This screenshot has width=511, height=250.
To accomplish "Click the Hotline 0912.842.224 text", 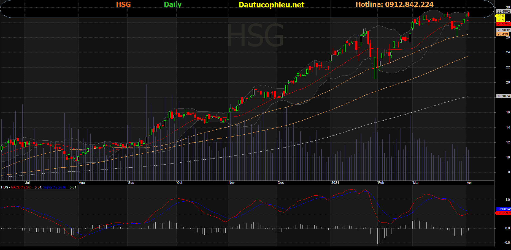I will pos(394,4).
